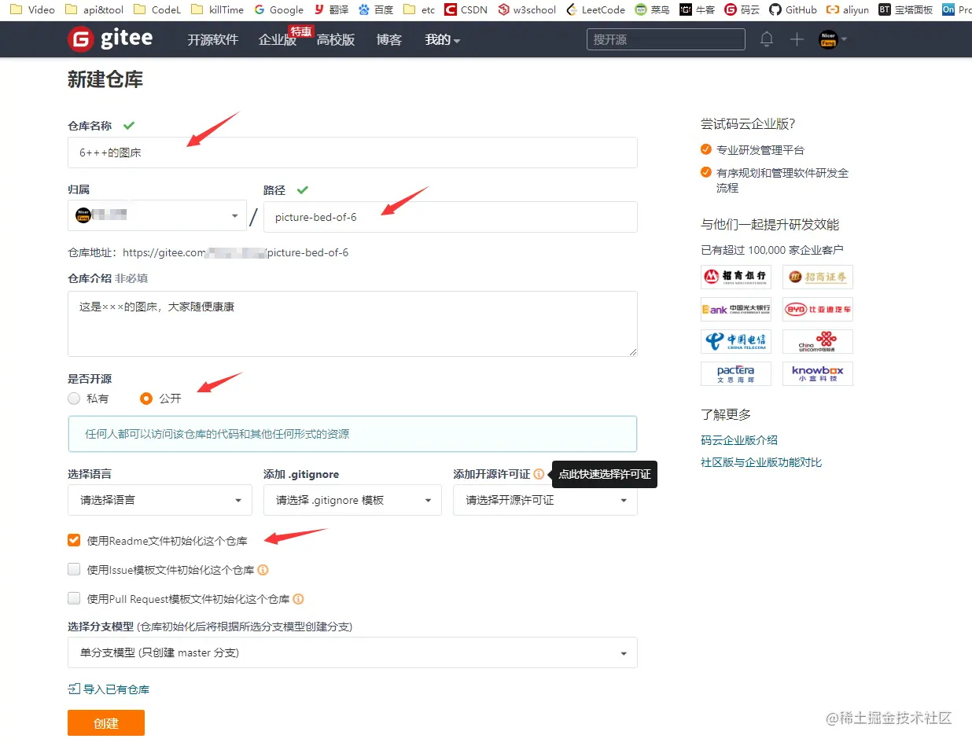Click the 仓库介绍 text area
This screenshot has height=746, width=972.
(352, 324)
